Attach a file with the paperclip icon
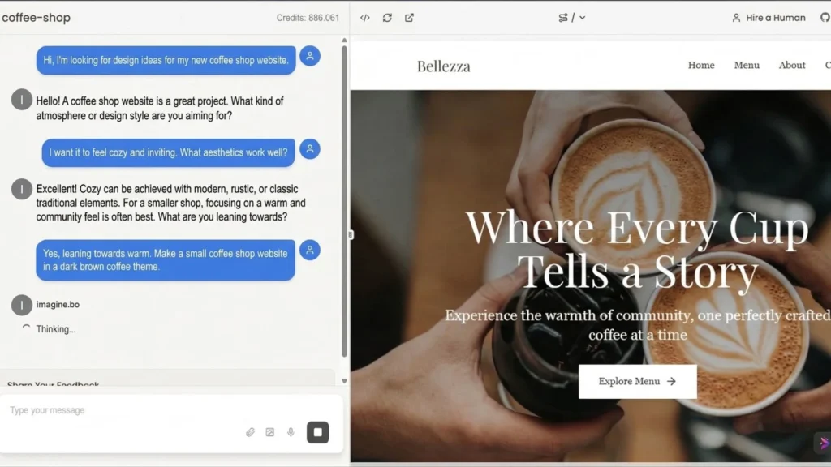 click(x=250, y=432)
